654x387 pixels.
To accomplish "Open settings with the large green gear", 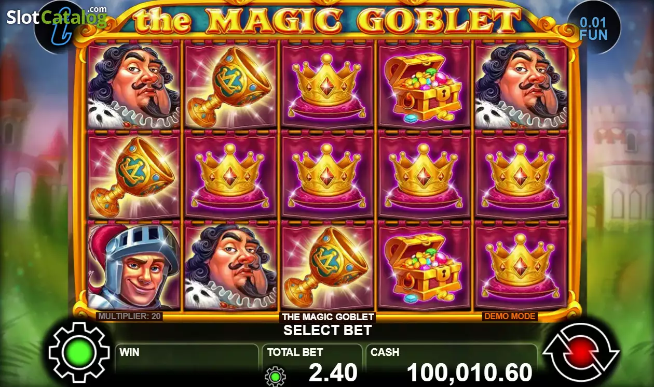I will (x=79, y=352).
